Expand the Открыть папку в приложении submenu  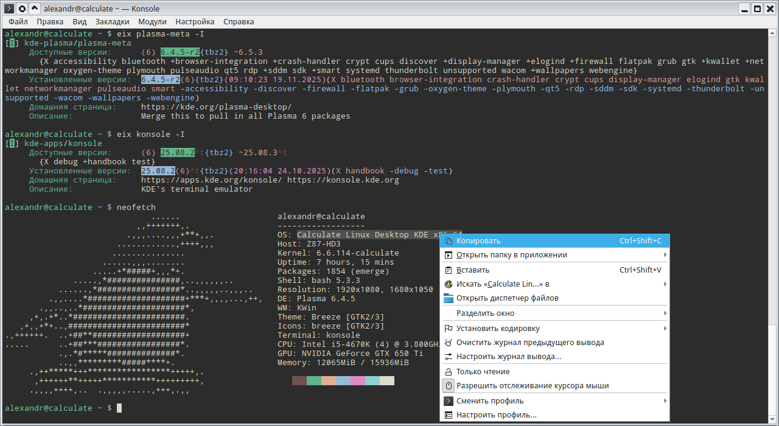665,255
